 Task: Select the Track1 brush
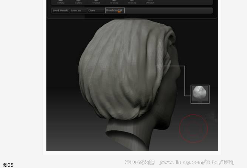[x=96, y=2]
